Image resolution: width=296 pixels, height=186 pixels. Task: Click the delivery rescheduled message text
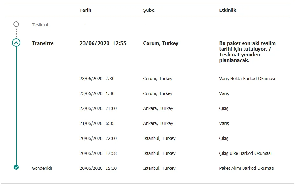click(x=247, y=52)
